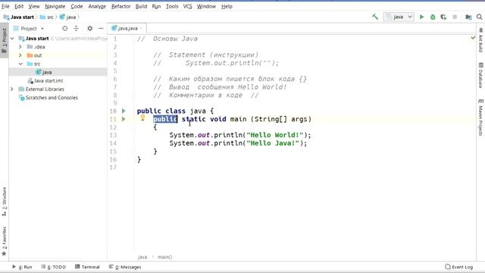Open the Analyze menu

pyautogui.click(x=97, y=6)
